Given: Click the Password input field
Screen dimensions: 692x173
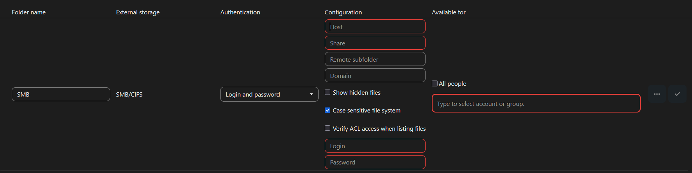Looking at the screenshot, I should coord(375,163).
